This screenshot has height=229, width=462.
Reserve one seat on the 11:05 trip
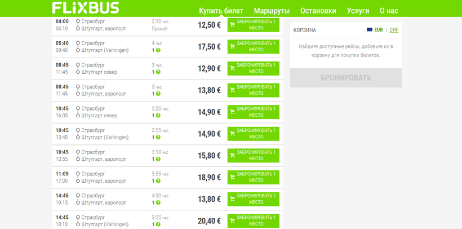click(x=254, y=177)
